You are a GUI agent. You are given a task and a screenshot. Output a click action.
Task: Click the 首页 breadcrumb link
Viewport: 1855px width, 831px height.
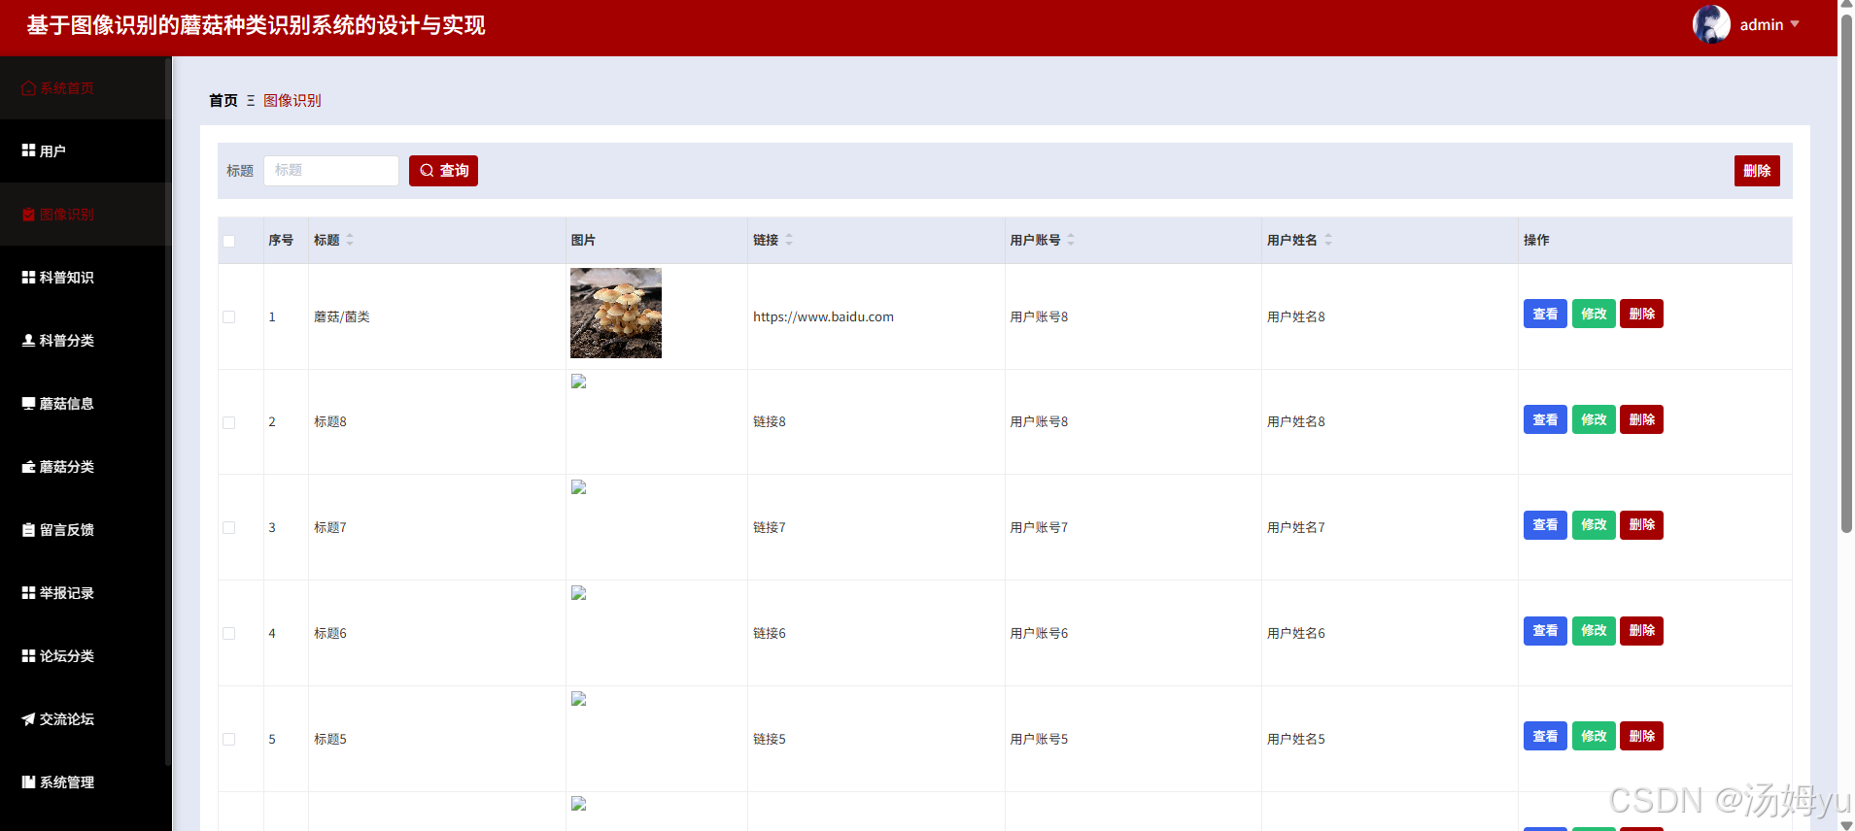[223, 100]
